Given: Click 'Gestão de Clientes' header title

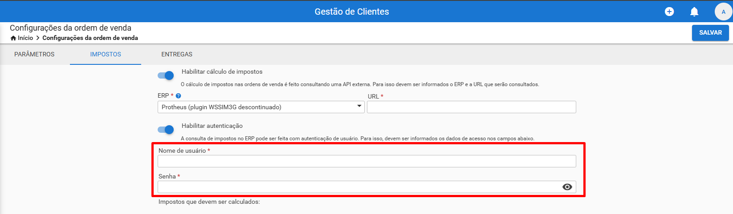Looking at the screenshot, I should 352,12.
